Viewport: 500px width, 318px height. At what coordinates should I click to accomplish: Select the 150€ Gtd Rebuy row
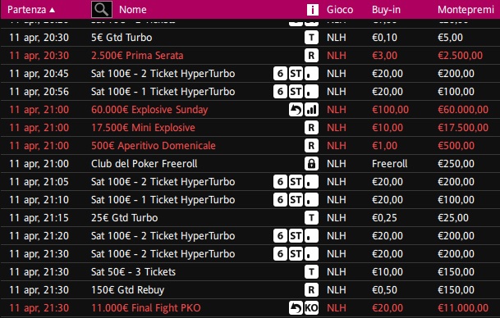pyautogui.click(x=250, y=290)
